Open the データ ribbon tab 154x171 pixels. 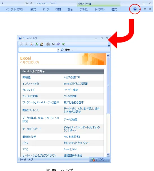click(x=46, y=9)
